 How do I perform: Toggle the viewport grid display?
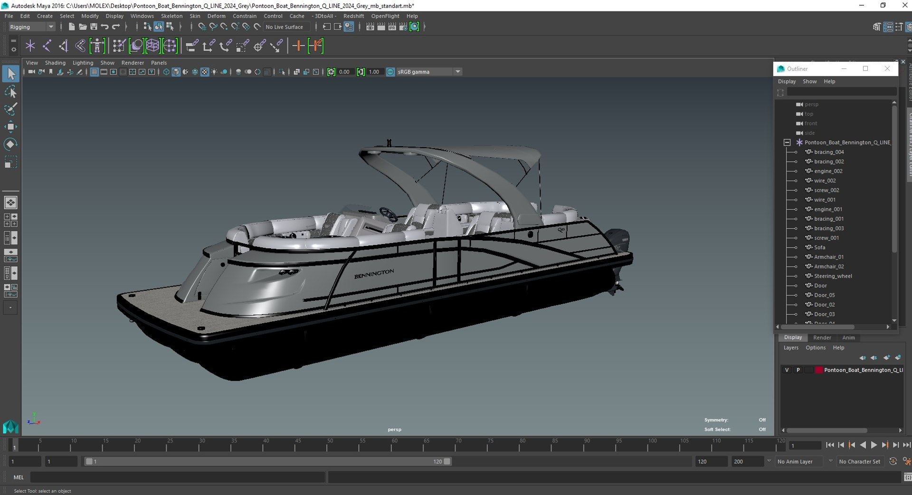[94, 72]
